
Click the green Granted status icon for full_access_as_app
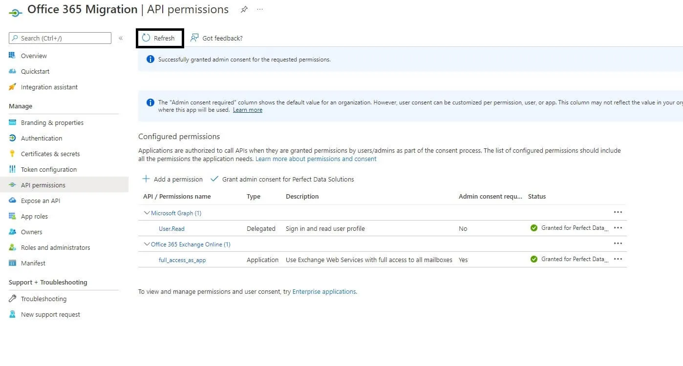[534, 259]
